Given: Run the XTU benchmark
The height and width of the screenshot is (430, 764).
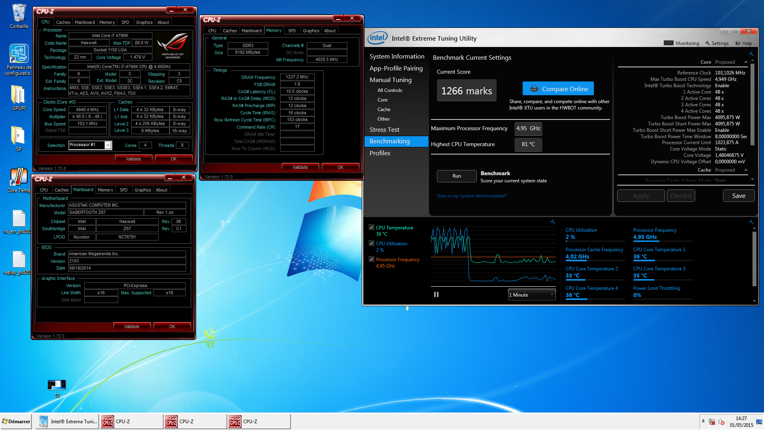Looking at the screenshot, I should [456, 176].
